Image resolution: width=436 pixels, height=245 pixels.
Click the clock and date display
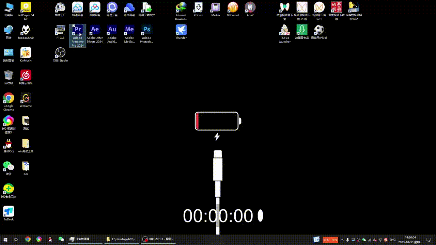click(x=410, y=239)
